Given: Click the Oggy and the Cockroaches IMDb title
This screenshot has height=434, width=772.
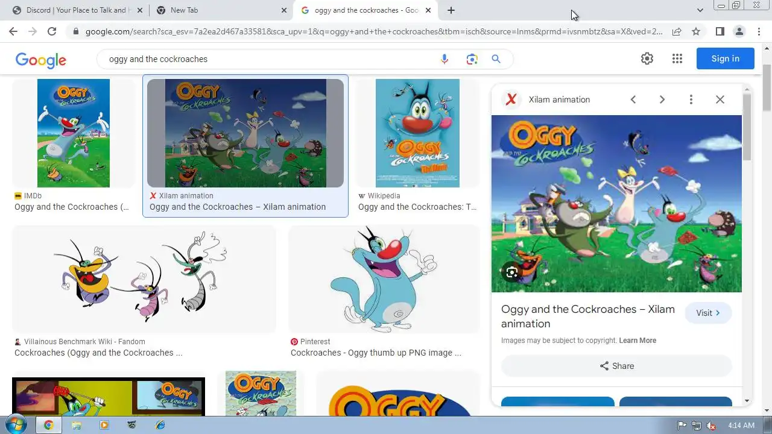Looking at the screenshot, I should click(x=72, y=207).
